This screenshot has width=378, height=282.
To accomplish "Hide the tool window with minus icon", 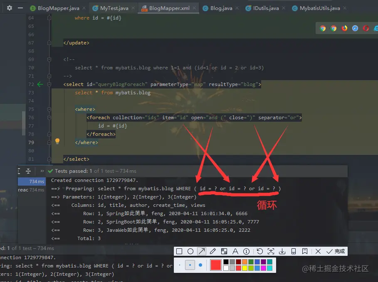I will [x=20, y=8].
